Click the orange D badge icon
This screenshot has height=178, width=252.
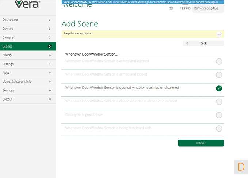click(x=241, y=167)
